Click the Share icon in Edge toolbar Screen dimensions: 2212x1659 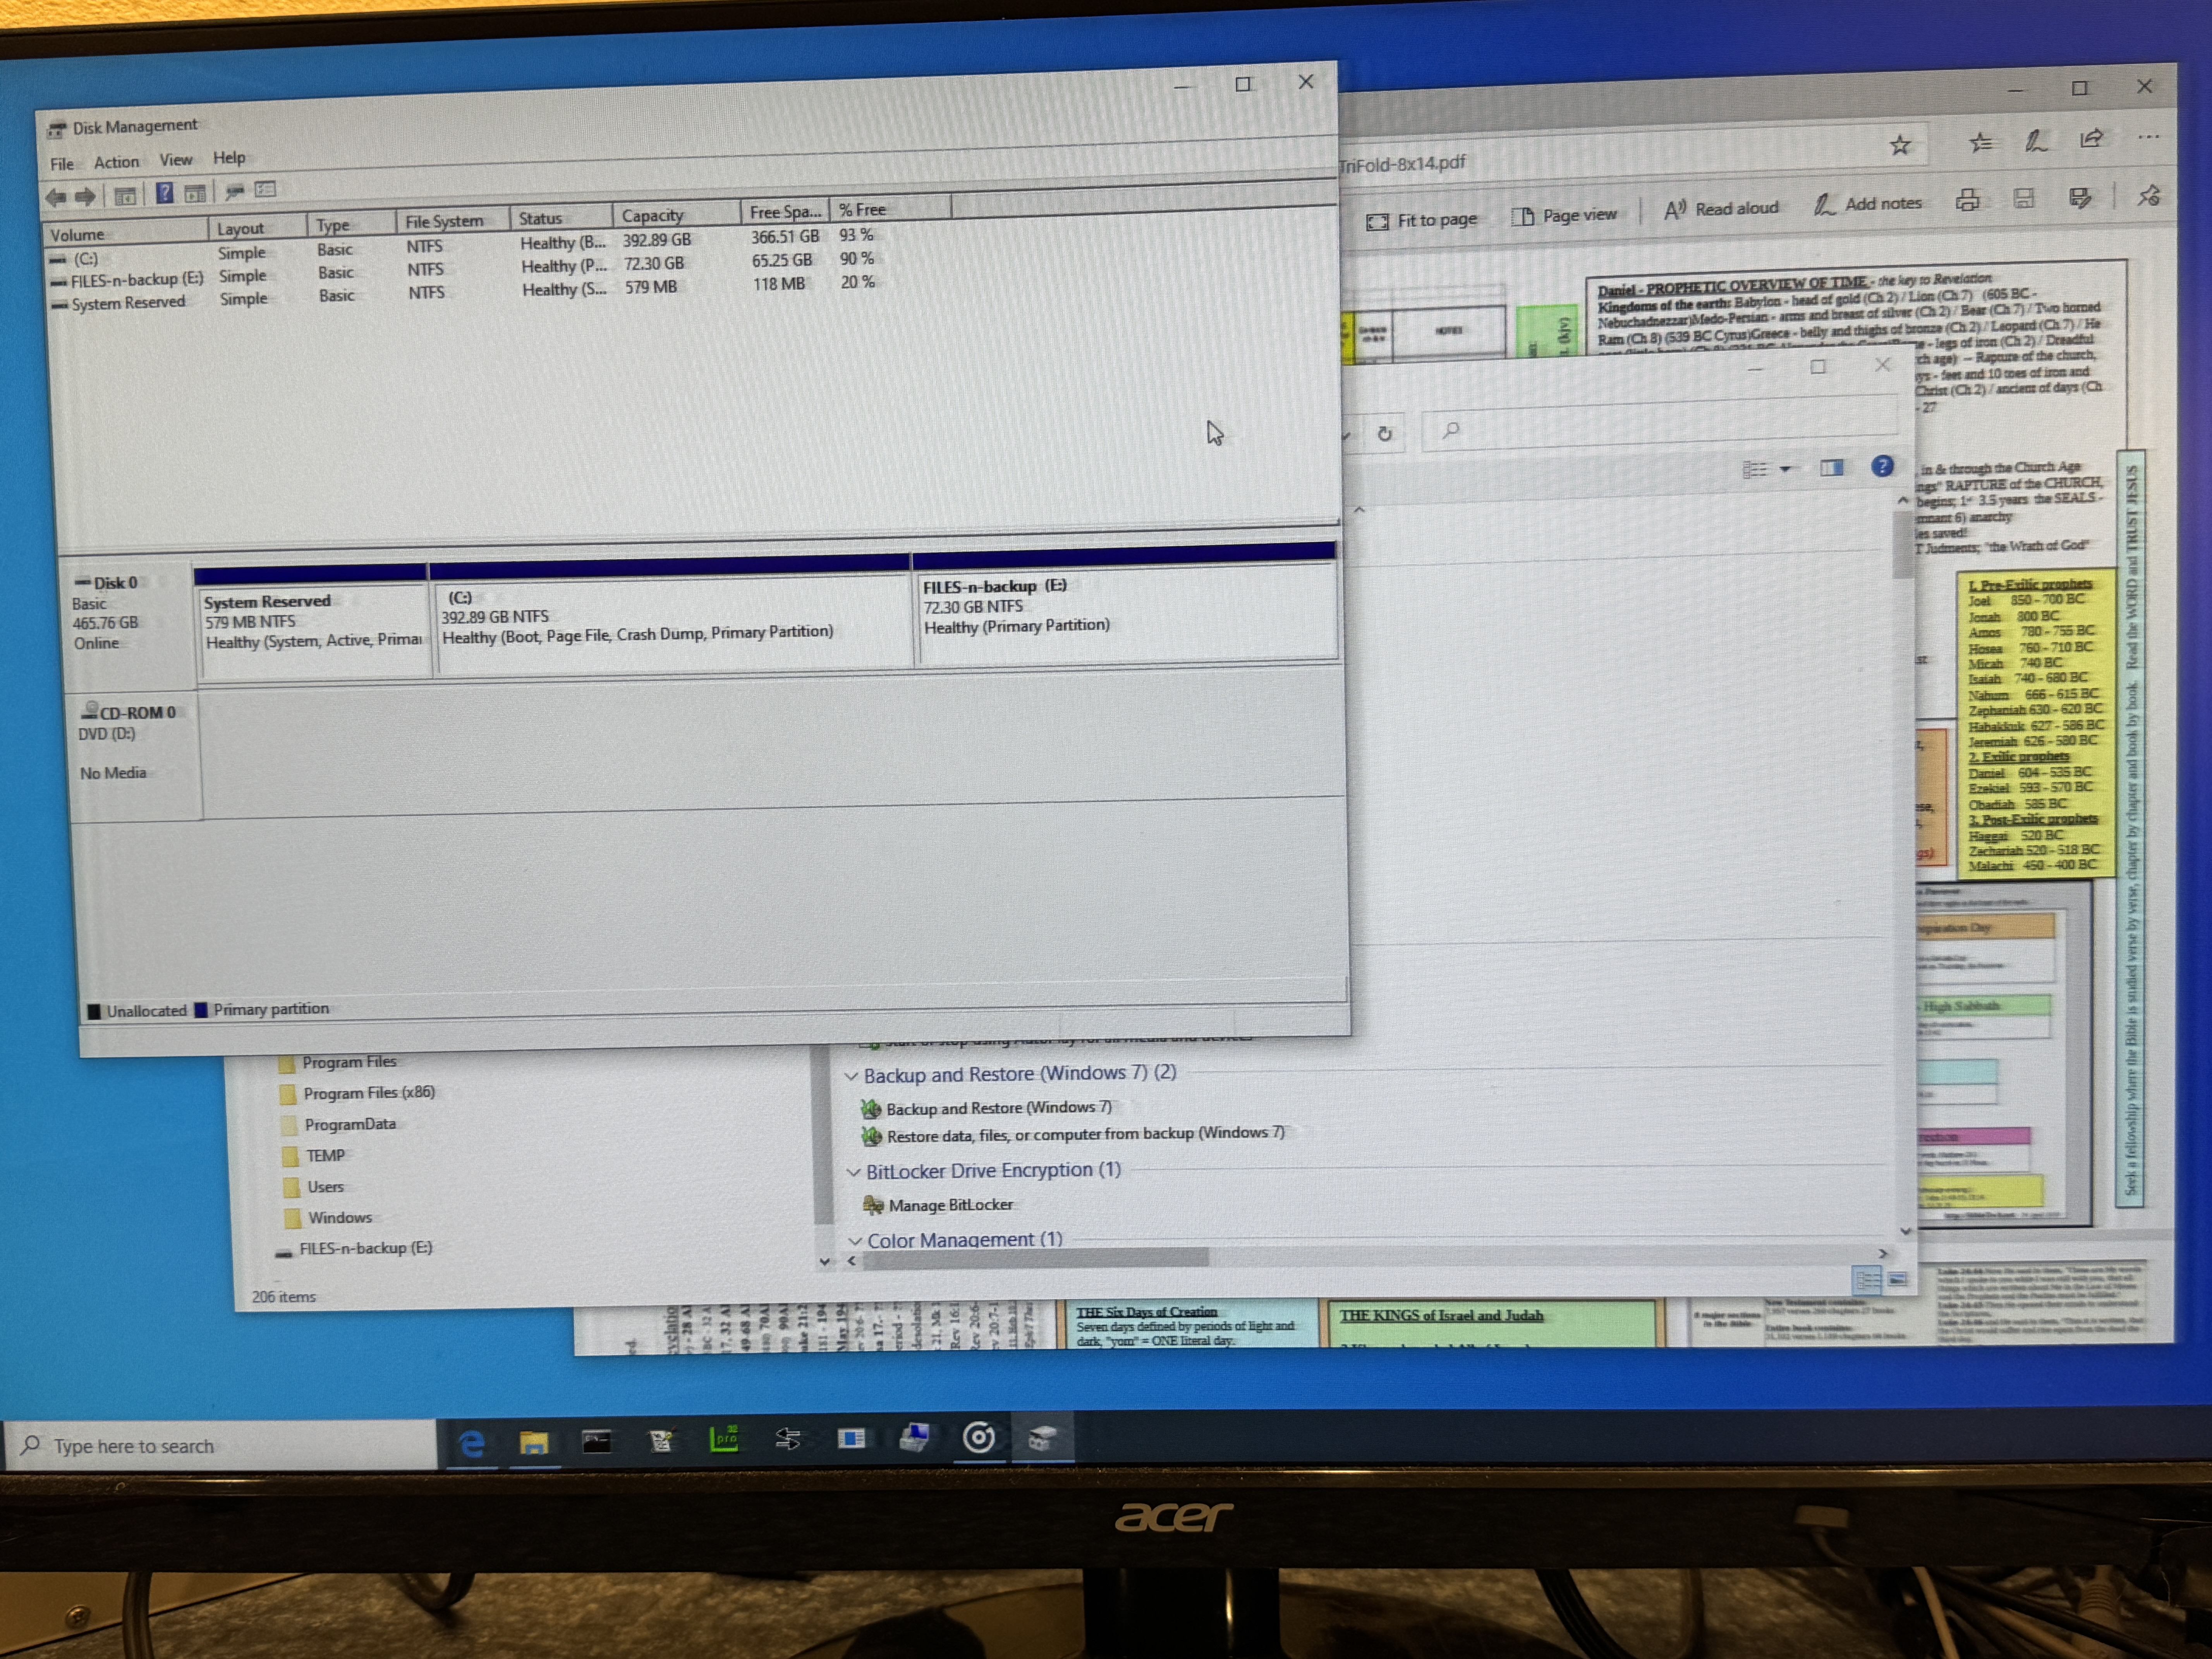tap(2091, 139)
